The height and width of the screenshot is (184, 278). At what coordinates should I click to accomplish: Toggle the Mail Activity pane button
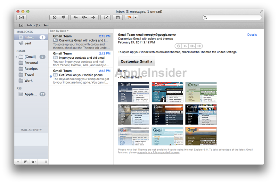point(25,162)
